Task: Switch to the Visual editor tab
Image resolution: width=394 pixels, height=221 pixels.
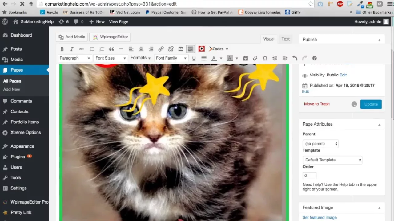Action: [269, 39]
